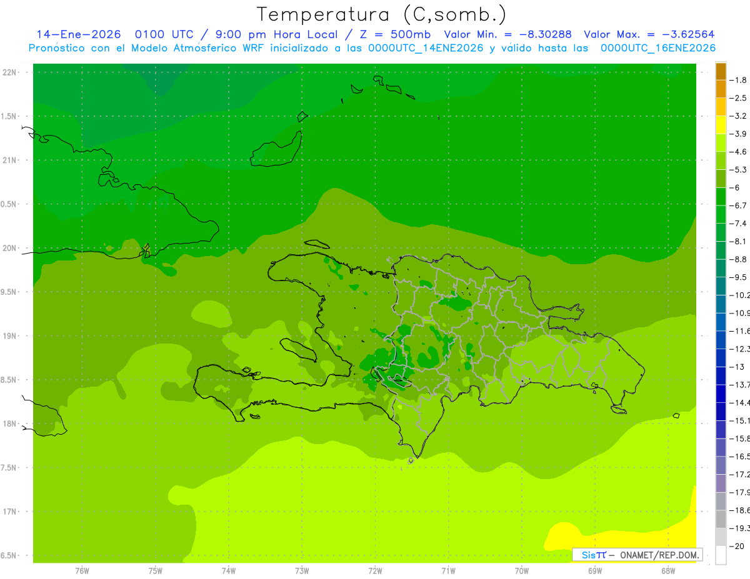Click the '69W' longitude label

(x=595, y=571)
